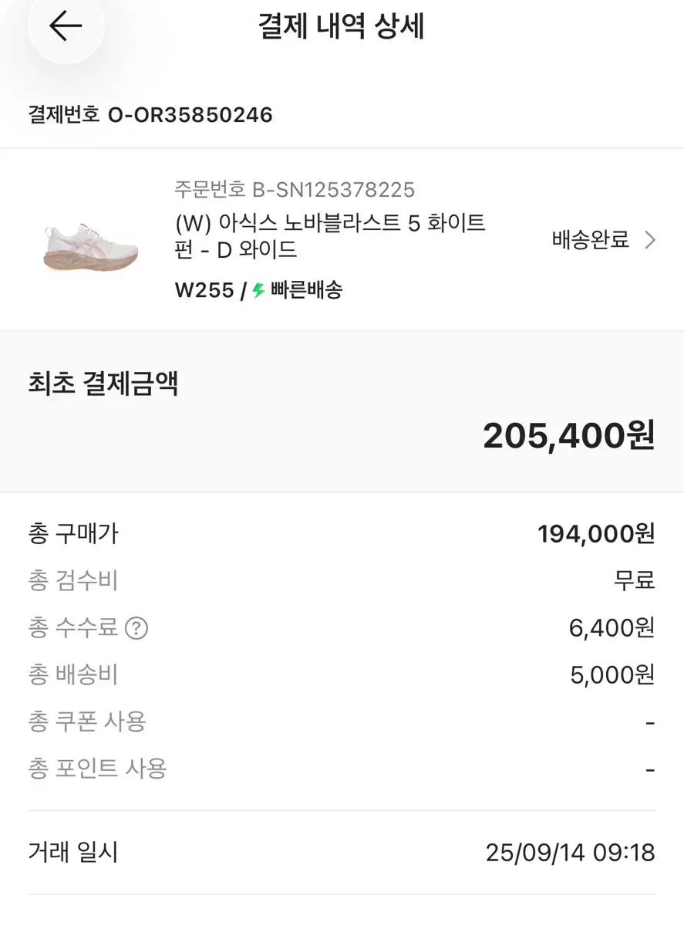Open product title 아식스 노바블라스트 5 화이트
The image size is (684, 926).
tap(331, 237)
